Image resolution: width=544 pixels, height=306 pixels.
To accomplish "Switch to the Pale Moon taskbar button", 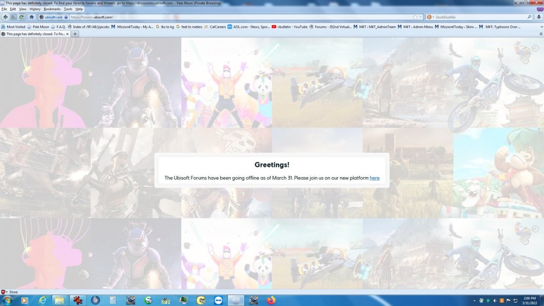I will coord(236,301).
